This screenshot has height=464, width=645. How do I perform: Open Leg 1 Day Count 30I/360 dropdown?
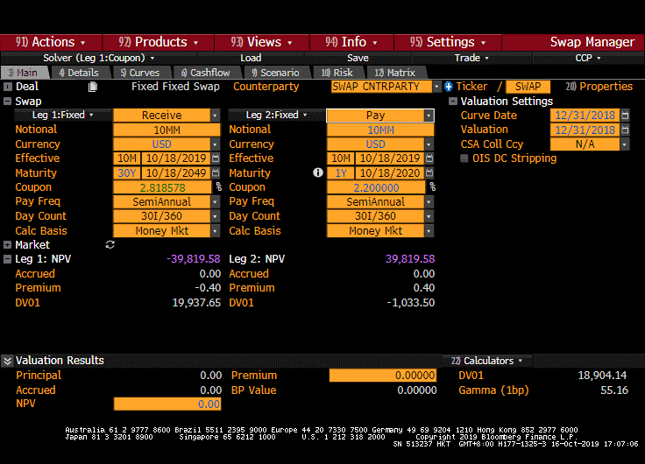click(x=215, y=216)
